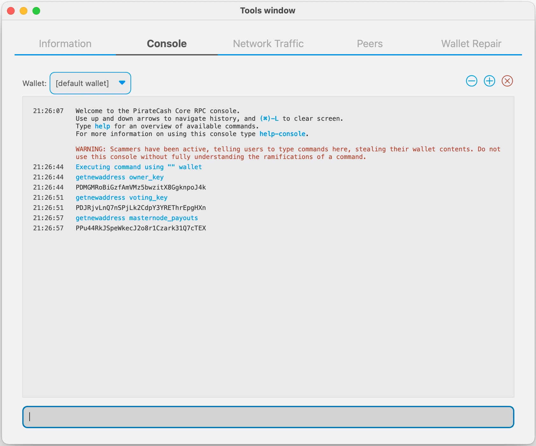The height and width of the screenshot is (446, 536).
Task: Click address PDJRjvLnQ7nSPjLk2CdpY3YREThrEpgHXn
Action: pyautogui.click(x=141, y=208)
